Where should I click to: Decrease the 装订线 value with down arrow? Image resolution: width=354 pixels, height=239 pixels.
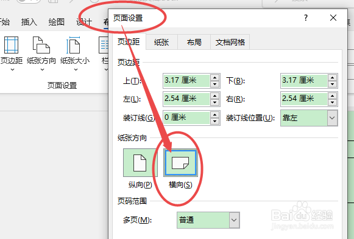tap(214, 121)
